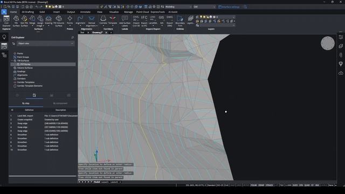Click the Interface settings button
The width and height of the screenshot is (345, 194).
(229, 7)
